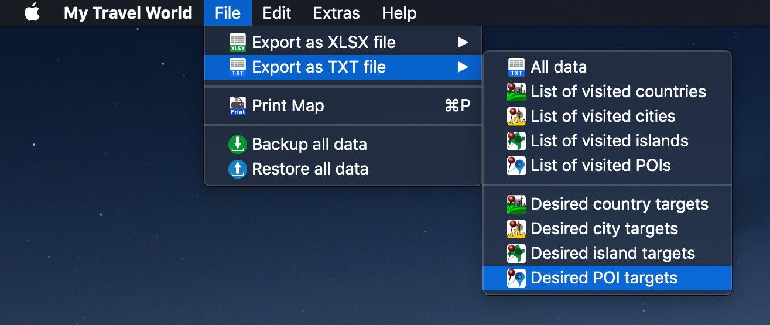
Task: Click the Desired POI targets icon
Action: (516, 278)
